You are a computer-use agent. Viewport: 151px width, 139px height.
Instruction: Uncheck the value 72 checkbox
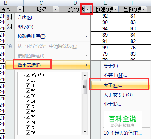coord(28,117)
